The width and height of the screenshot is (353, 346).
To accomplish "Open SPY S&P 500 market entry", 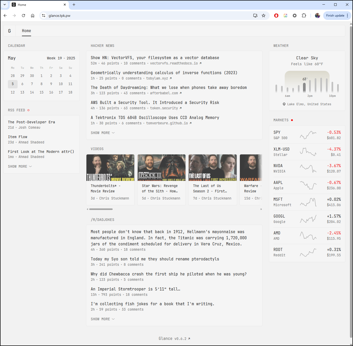I will pos(307,135).
